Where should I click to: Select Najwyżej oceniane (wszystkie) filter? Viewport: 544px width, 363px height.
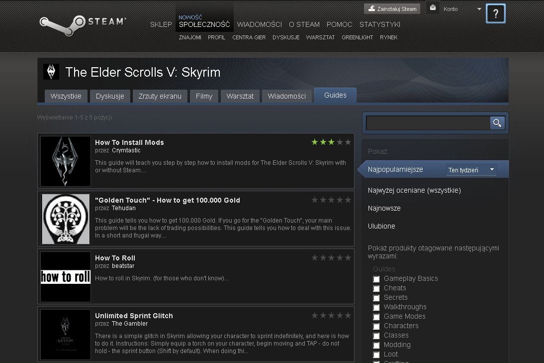point(414,190)
